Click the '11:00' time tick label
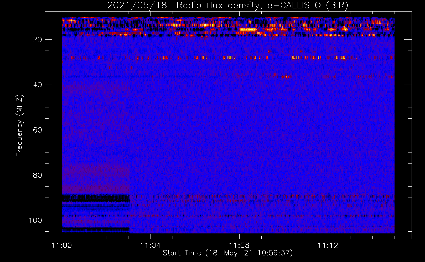Viewport: 425px width, 262px height. pyautogui.click(x=62, y=245)
